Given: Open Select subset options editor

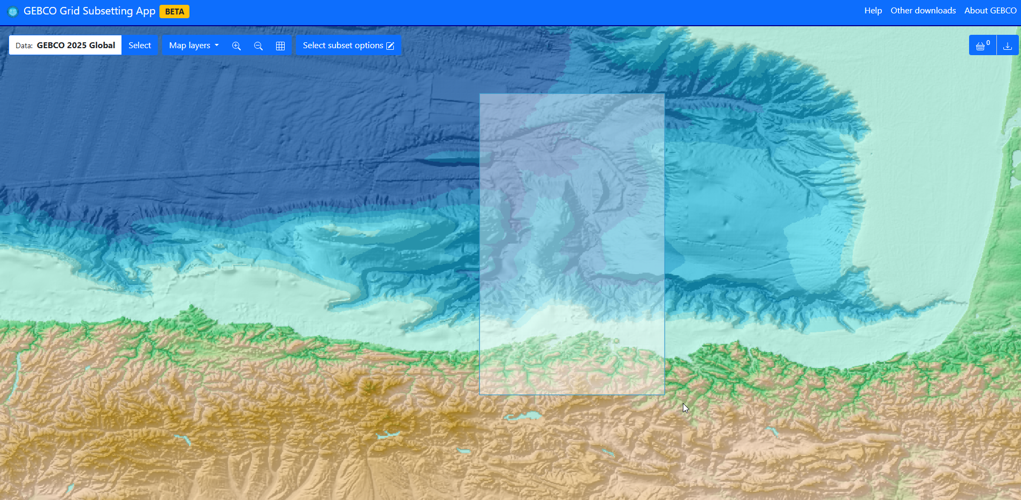Looking at the screenshot, I should [348, 46].
